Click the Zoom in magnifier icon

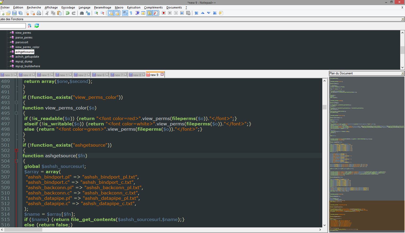[96, 13]
